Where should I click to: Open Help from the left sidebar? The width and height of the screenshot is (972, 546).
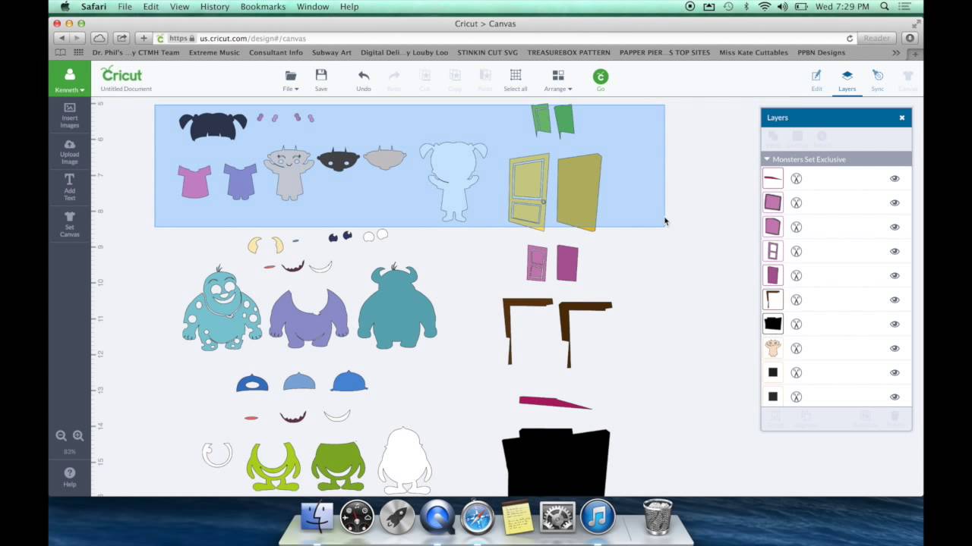(69, 477)
